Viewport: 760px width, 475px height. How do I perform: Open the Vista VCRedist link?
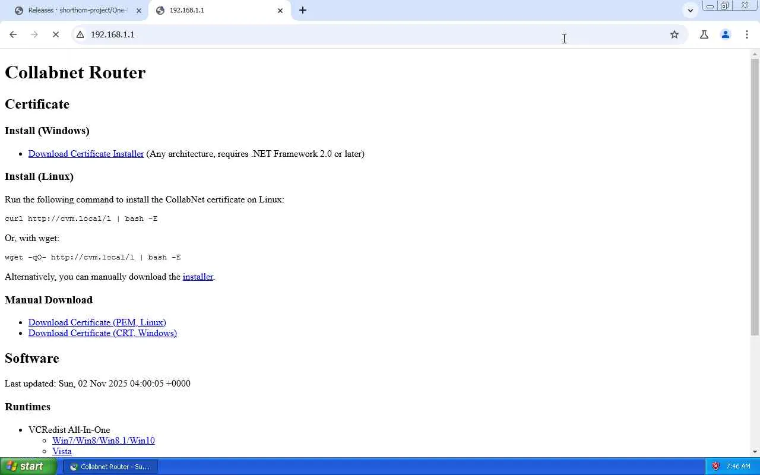click(62, 451)
